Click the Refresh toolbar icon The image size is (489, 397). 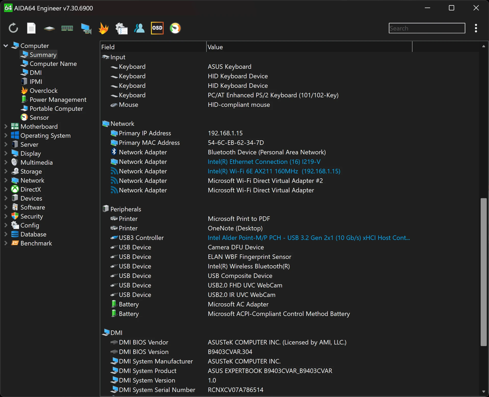13,28
